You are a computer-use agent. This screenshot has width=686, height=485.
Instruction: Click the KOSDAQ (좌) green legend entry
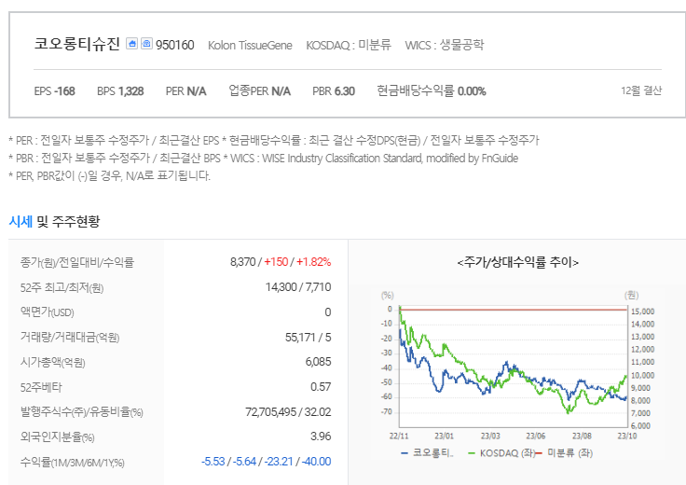(501, 453)
